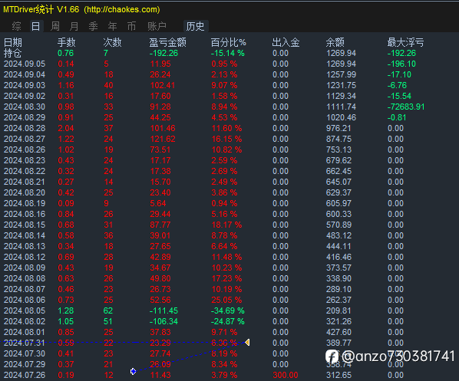
Task: Click percentage -24.87 %
Action: tap(228, 321)
